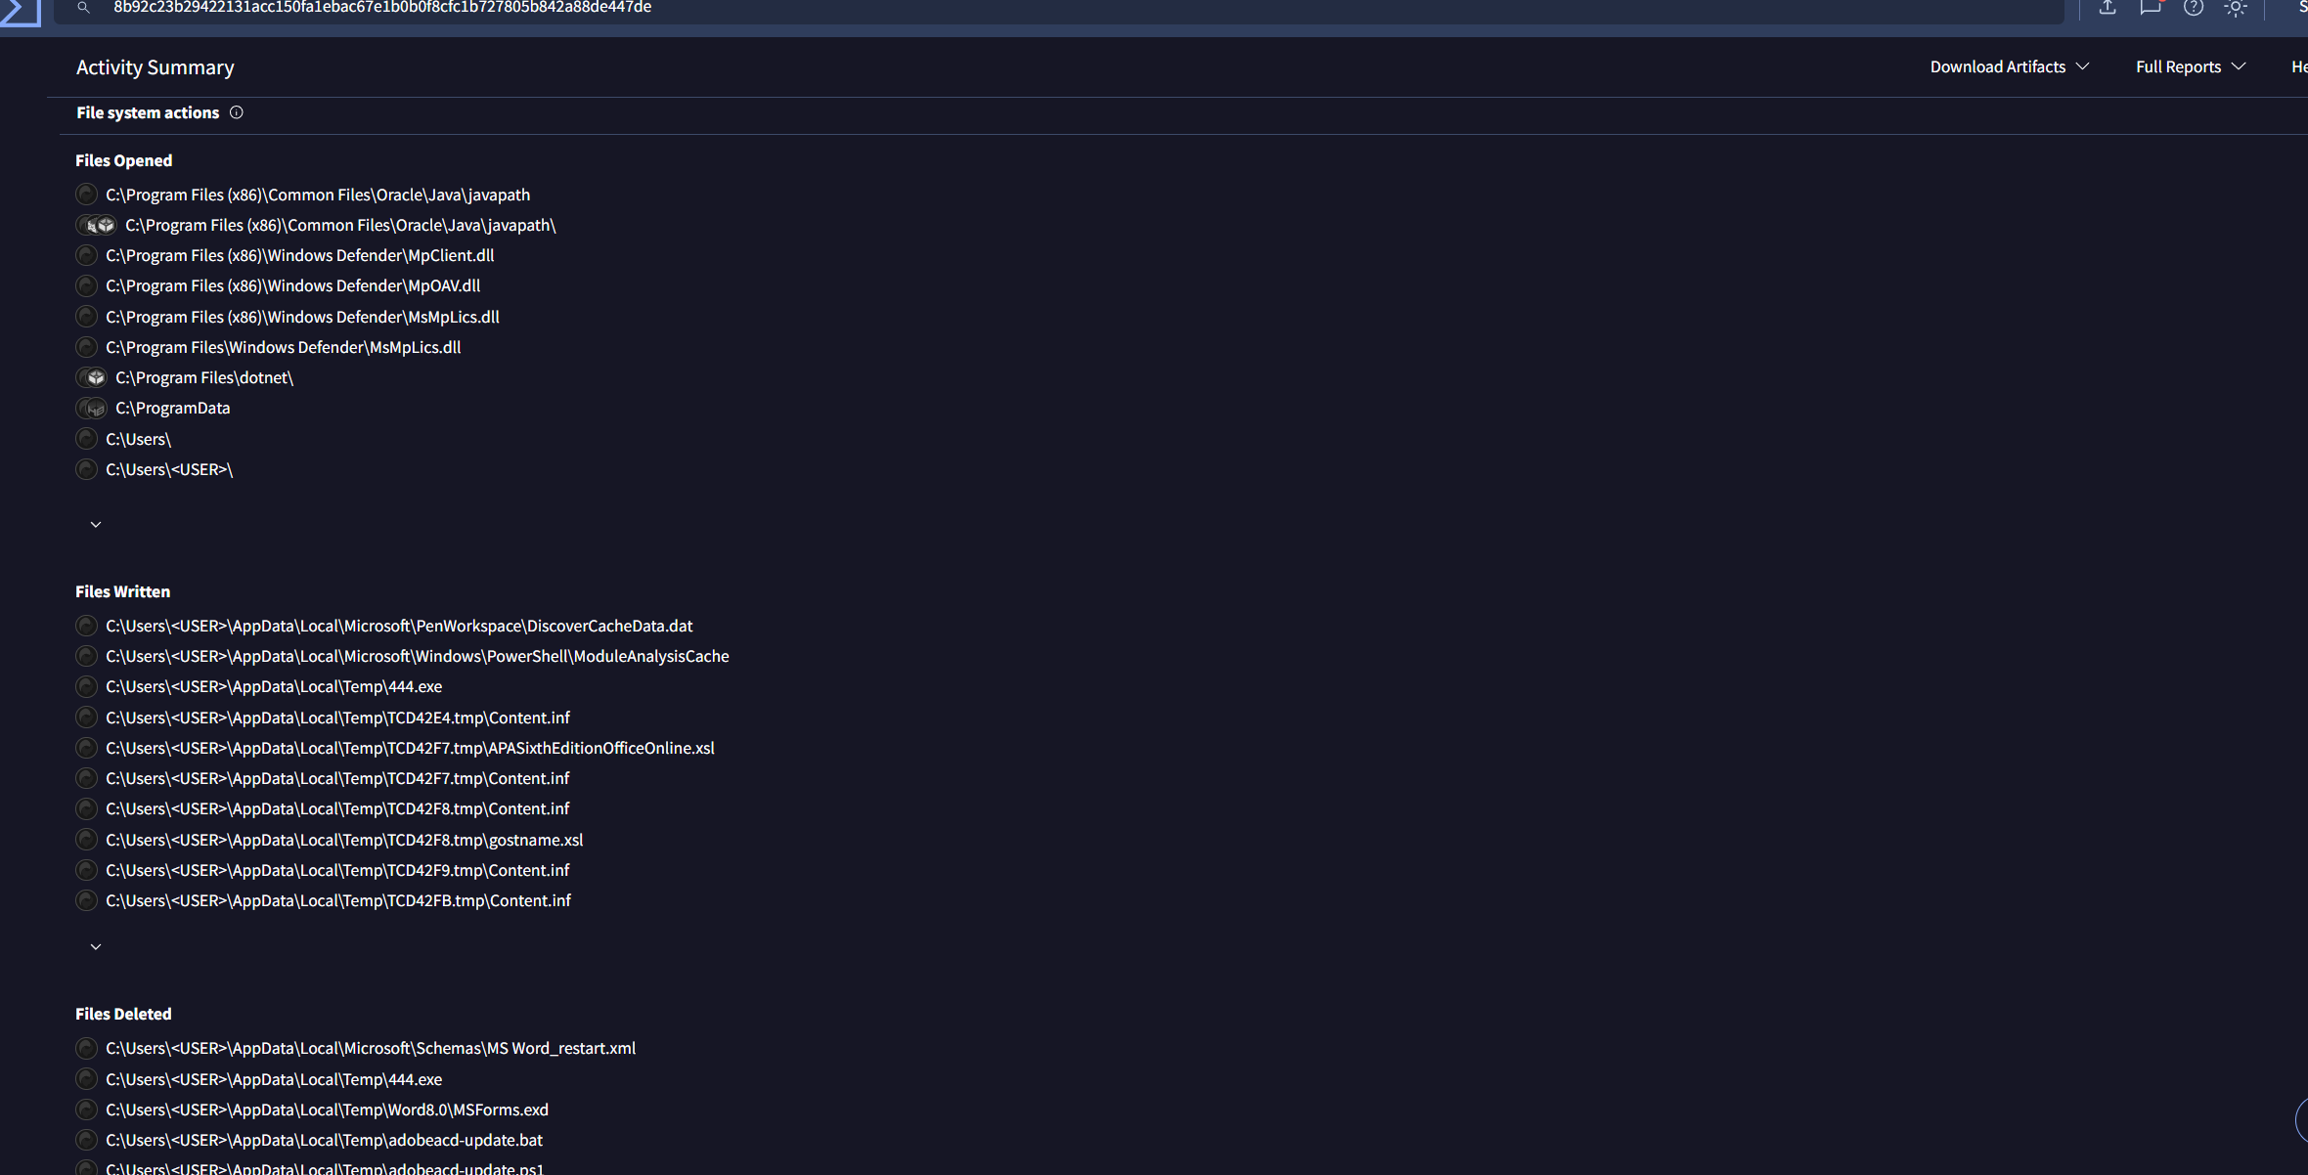2308x1175 pixels.
Task: Select Program Files (x86) MsMpLics.dll path
Action: [x=303, y=317]
